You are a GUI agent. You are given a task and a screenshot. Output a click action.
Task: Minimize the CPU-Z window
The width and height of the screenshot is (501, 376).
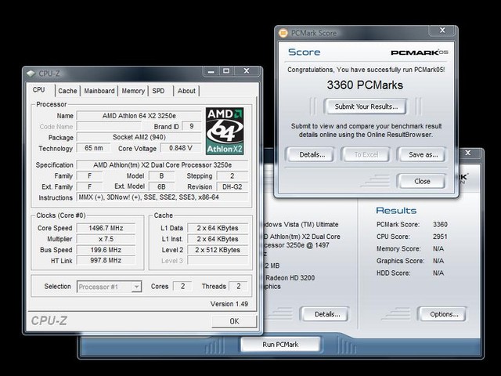211,71
